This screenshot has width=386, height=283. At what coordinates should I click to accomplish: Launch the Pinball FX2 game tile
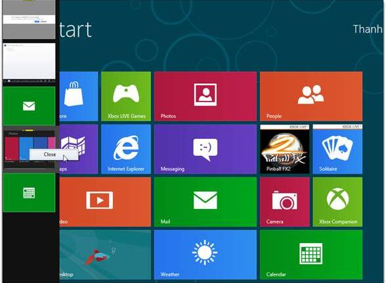pos(285,149)
